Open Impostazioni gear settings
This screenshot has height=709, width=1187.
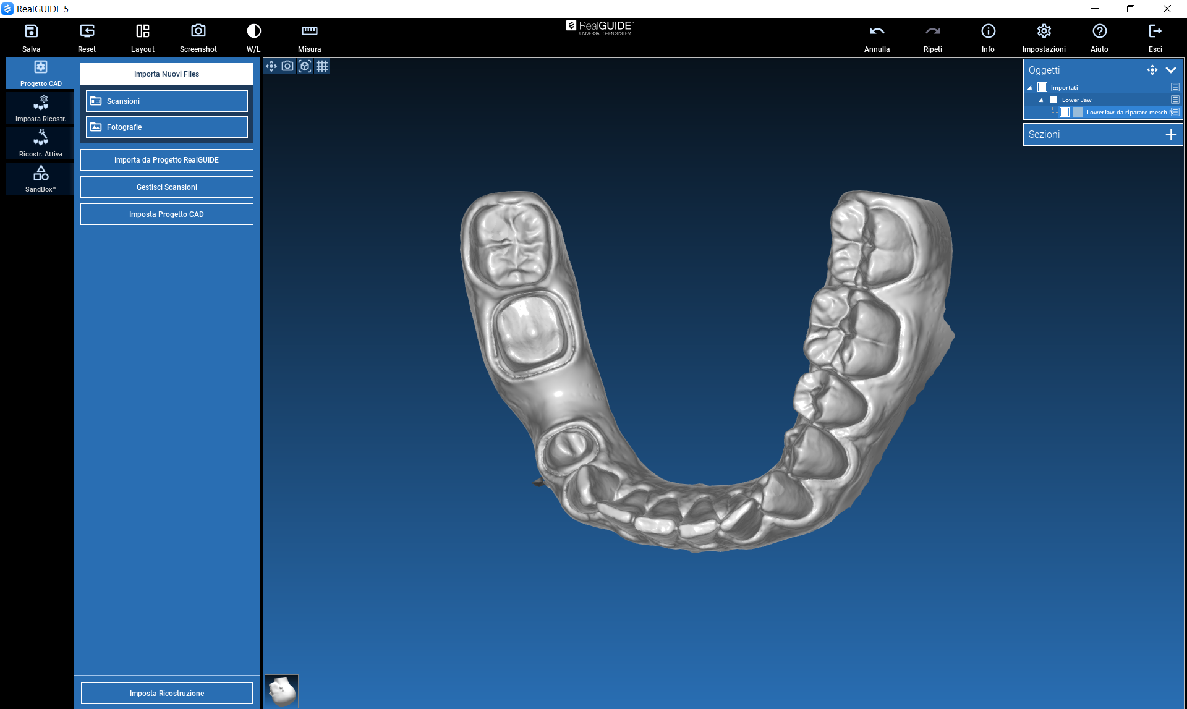tap(1044, 32)
